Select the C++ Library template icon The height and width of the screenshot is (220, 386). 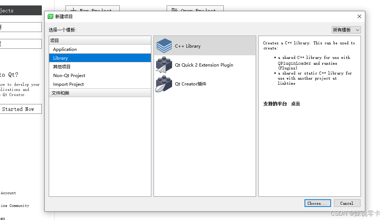pos(164,46)
